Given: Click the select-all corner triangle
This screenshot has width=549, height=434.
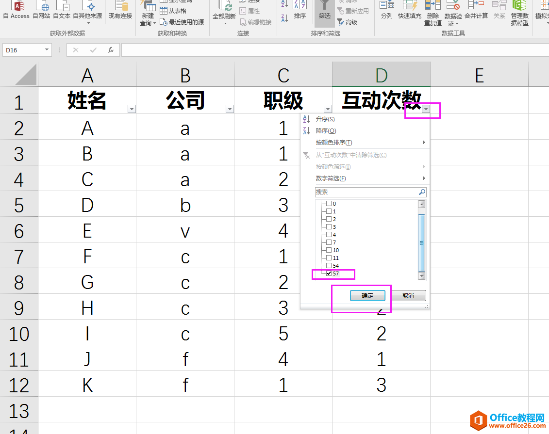Looking at the screenshot, I should coord(26,75).
